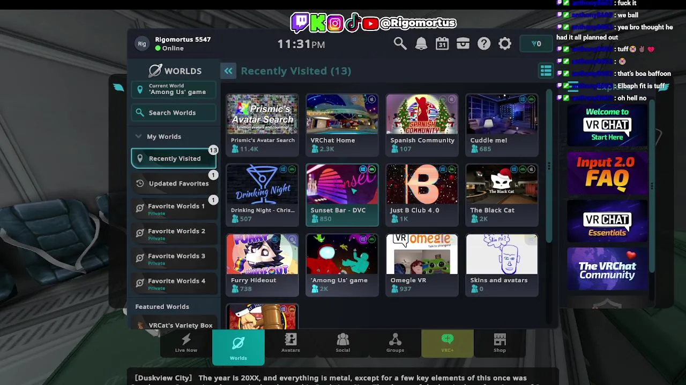The image size is (686, 385).
Task: Open Drinking Night world card
Action: click(262, 195)
